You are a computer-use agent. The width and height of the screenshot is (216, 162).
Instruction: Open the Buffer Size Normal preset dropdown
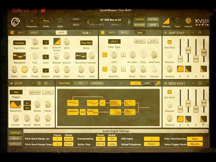click(100, 144)
